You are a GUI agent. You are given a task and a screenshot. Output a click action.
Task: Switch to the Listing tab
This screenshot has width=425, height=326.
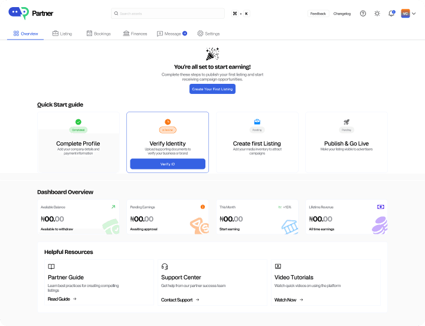pos(62,34)
